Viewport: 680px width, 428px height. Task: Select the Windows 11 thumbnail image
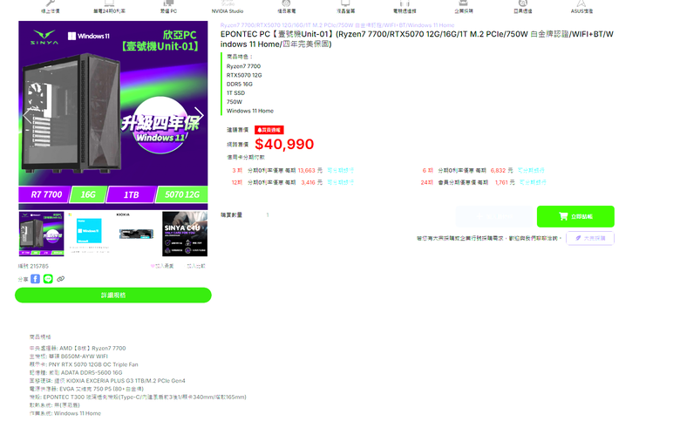point(88,234)
